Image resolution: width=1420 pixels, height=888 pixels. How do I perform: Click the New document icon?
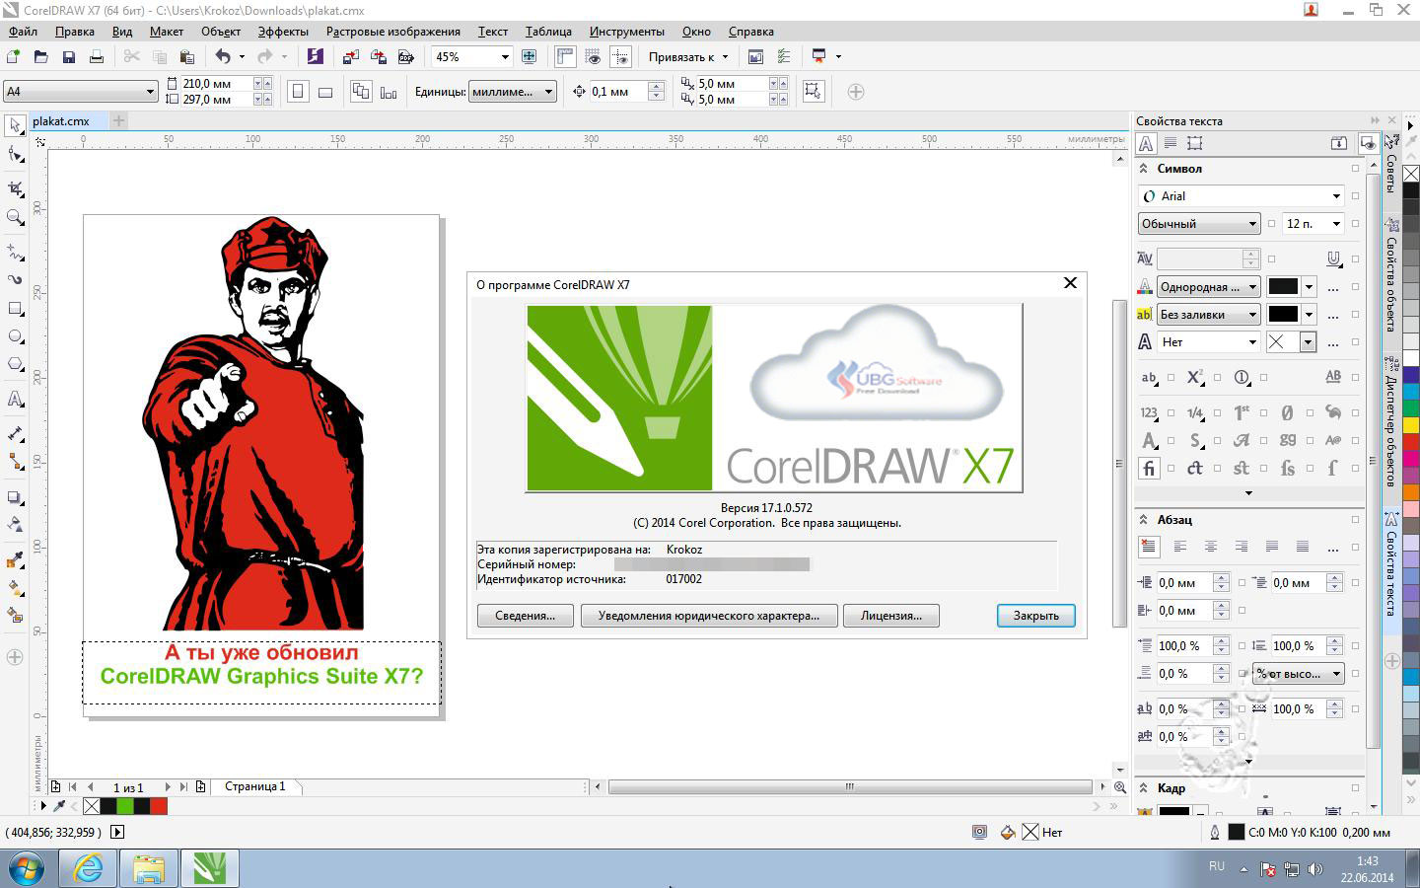pos(14,56)
